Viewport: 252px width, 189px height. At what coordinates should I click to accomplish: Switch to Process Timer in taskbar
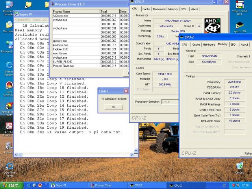108,185
